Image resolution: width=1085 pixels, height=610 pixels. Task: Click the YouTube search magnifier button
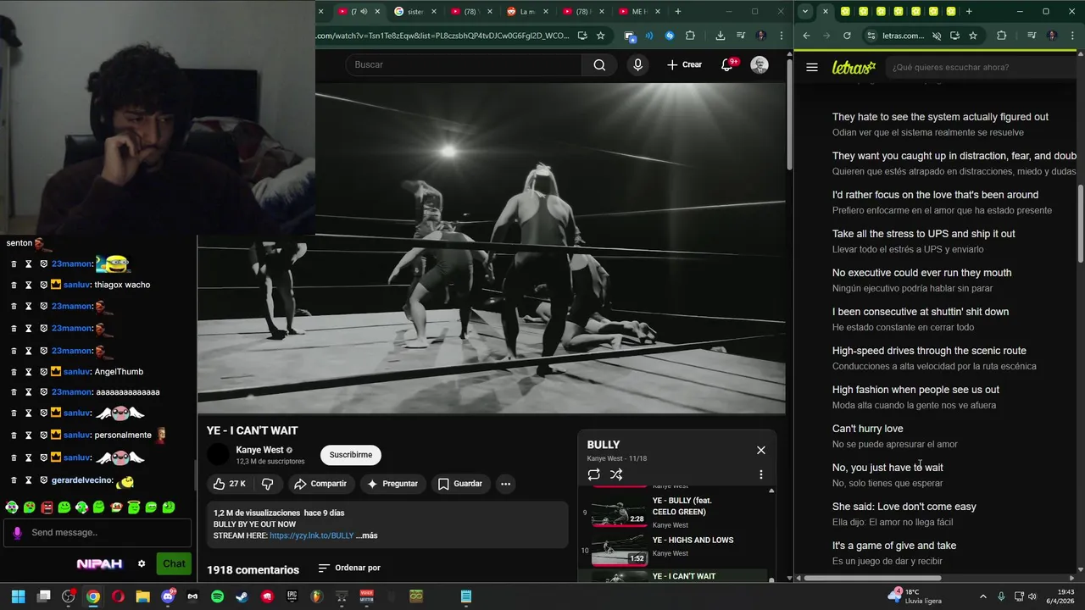pyautogui.click(x=599, y=65)
